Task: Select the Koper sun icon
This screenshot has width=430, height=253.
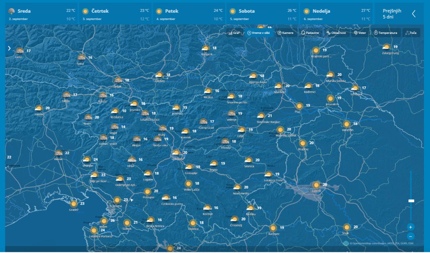Action: pyautogui.click(x=104, y=221)
